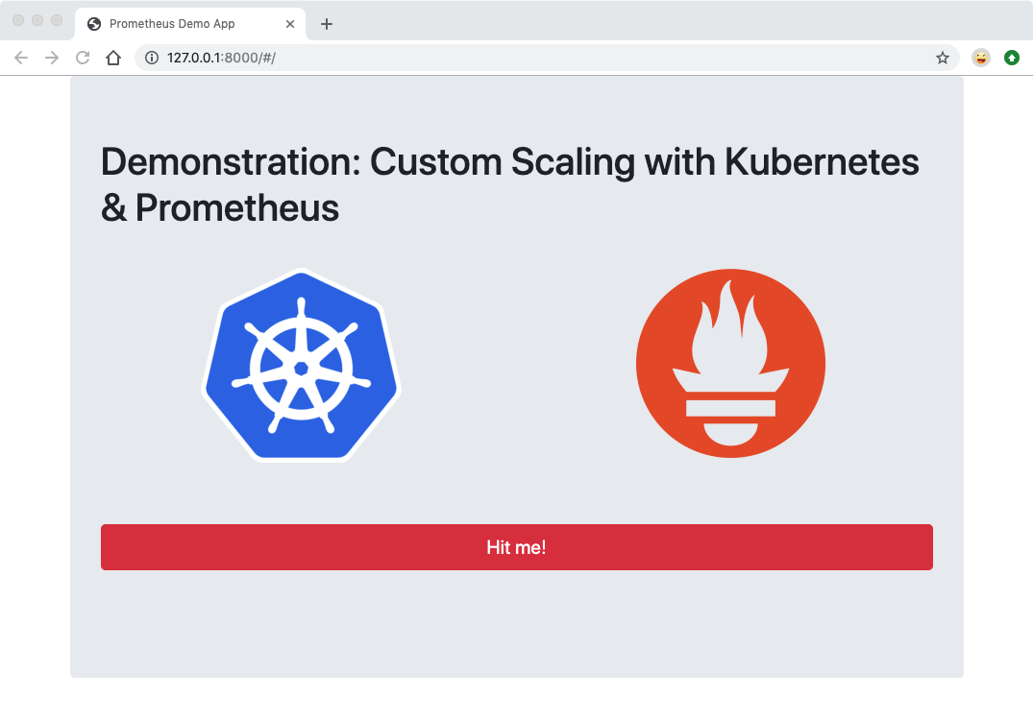
Task: Click the back navigation arrow
Action: pos(21,58)
